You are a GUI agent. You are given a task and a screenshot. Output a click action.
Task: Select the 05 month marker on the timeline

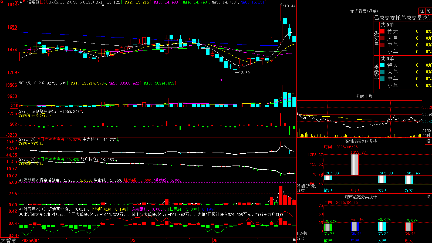click(133, 240)
